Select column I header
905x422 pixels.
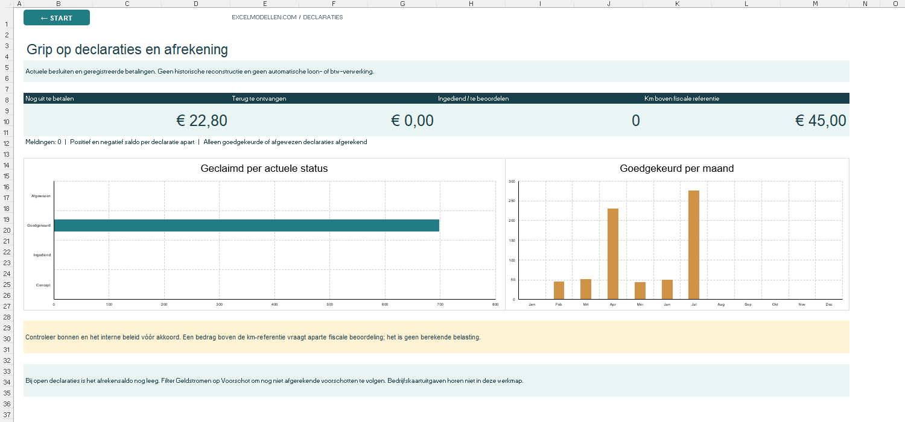coord(539,4)
